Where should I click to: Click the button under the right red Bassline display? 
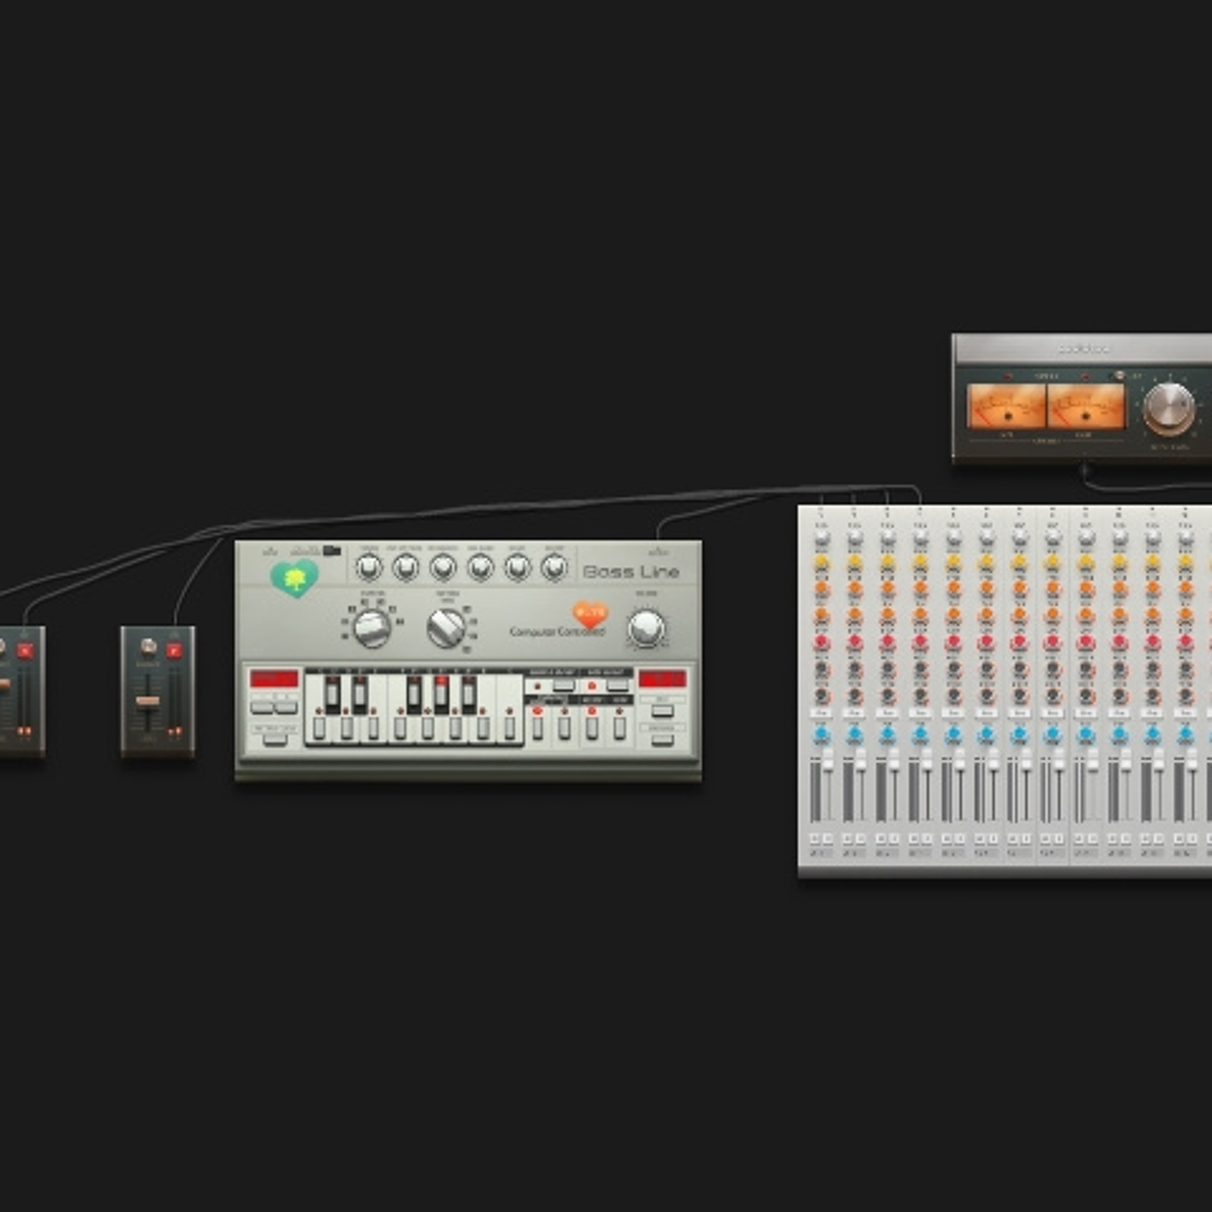[x=663, y=710]
